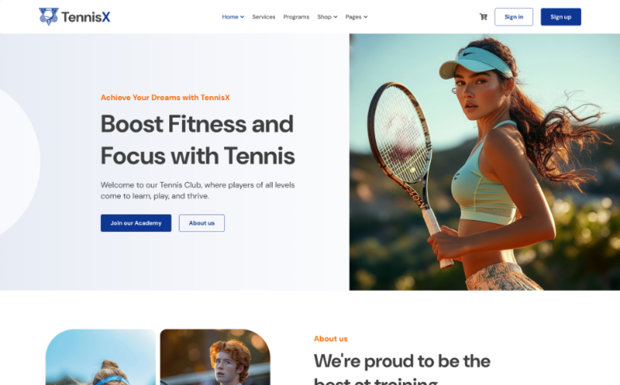620x385 pixels.
Task: Click the Sign in button
Action: (514, 17)
